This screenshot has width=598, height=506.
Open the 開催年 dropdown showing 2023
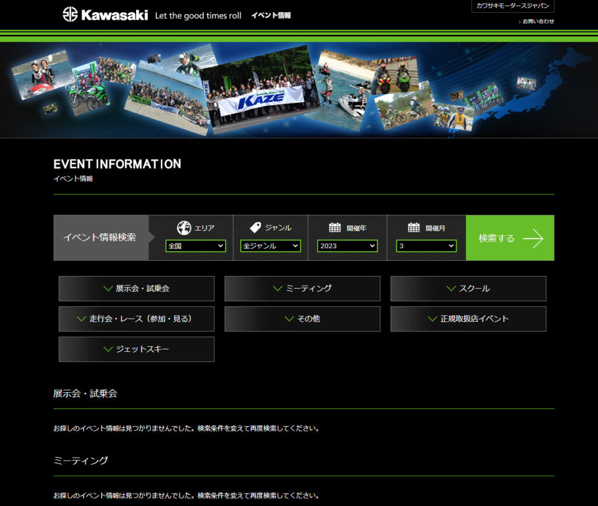347,246
